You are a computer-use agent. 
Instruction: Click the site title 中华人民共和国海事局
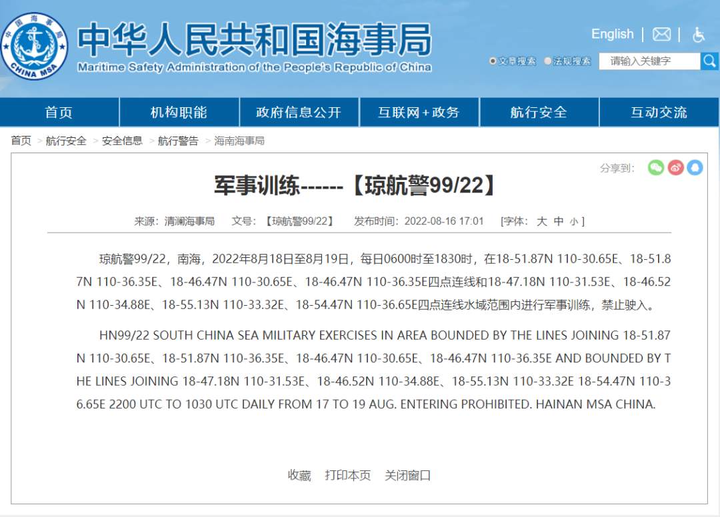click(x=255, y=39)
